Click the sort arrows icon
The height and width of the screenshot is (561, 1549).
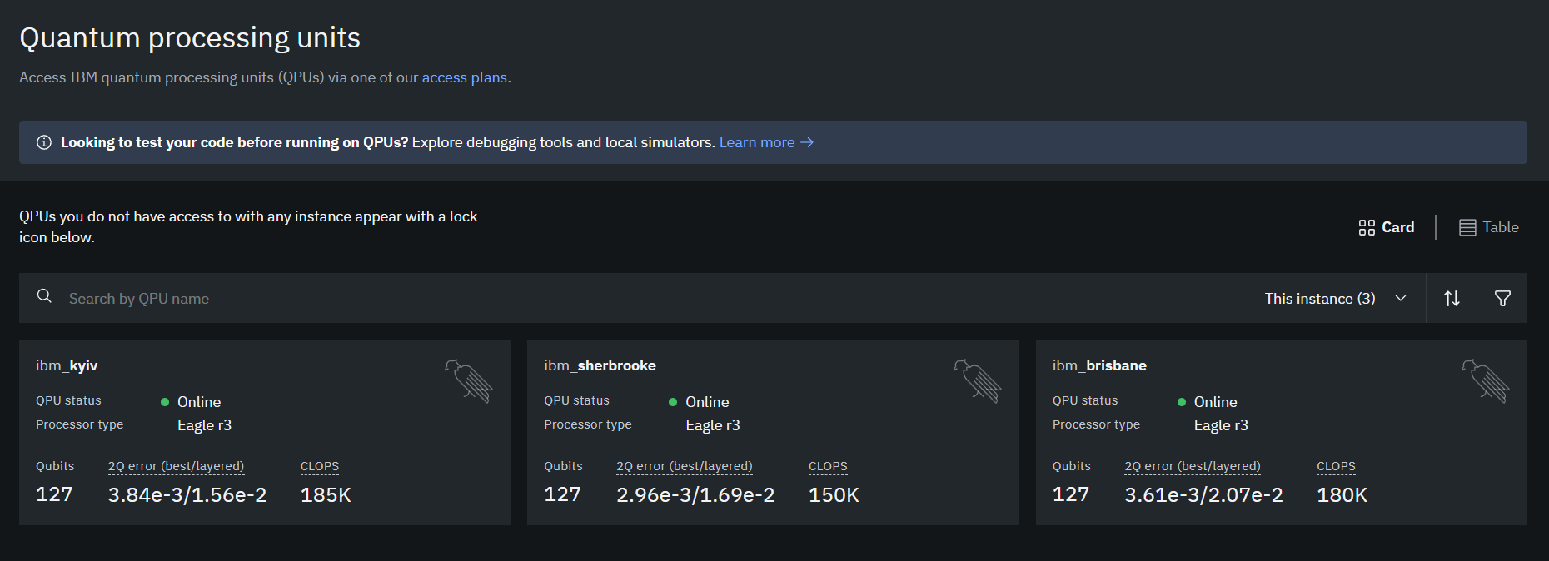(x=1452, y=298)
